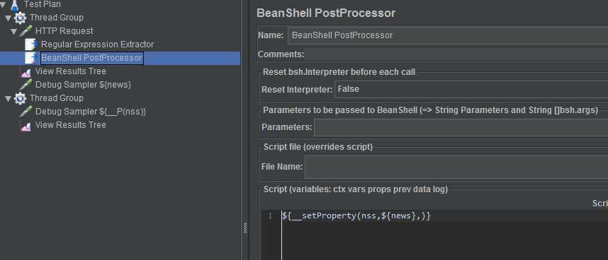The width and height of the screenshot is (608, 260).
Task: Click the last View Results Tree icon
Action: 26,126
